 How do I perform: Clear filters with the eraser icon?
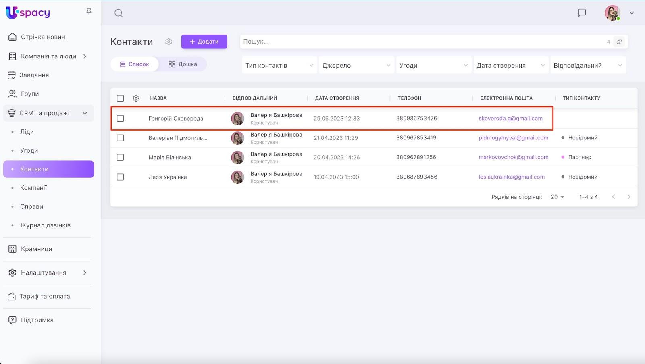[x=619, y=42]
